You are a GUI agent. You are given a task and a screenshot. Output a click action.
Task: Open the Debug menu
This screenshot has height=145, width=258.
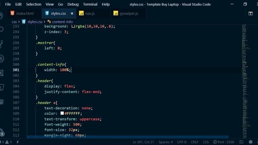click(x=73, y=4)
